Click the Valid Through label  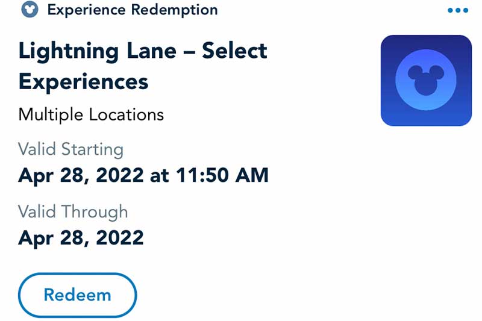[73, 212]
